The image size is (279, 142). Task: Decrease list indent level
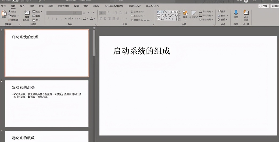[x=116, y=13]
